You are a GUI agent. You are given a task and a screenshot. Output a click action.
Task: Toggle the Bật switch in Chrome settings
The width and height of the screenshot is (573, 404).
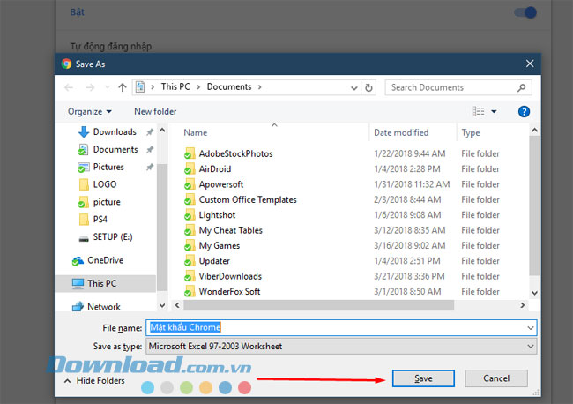(525, 12)
